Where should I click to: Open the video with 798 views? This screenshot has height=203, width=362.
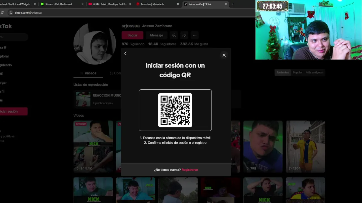coord(263,146)
